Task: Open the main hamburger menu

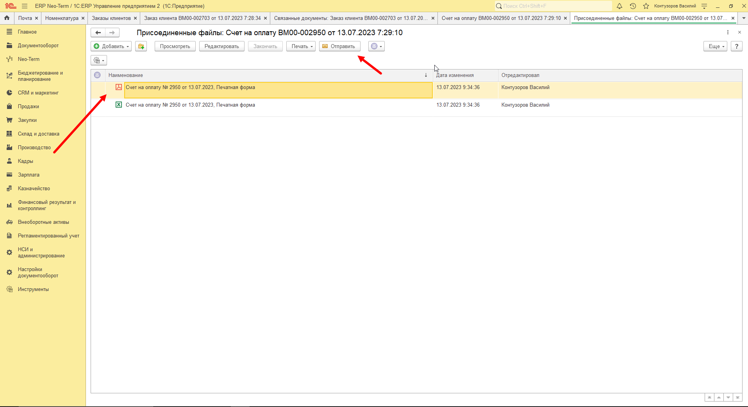Action: [x=25, y=6]
